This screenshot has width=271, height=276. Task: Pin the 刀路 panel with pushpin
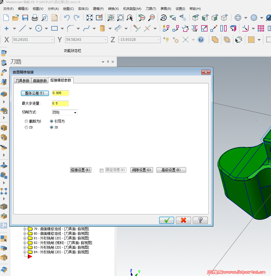108,62
